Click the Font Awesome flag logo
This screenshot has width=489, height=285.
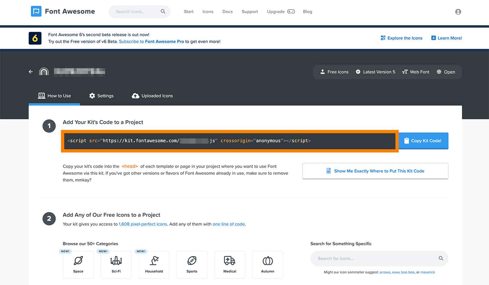[x=36, y=11]
